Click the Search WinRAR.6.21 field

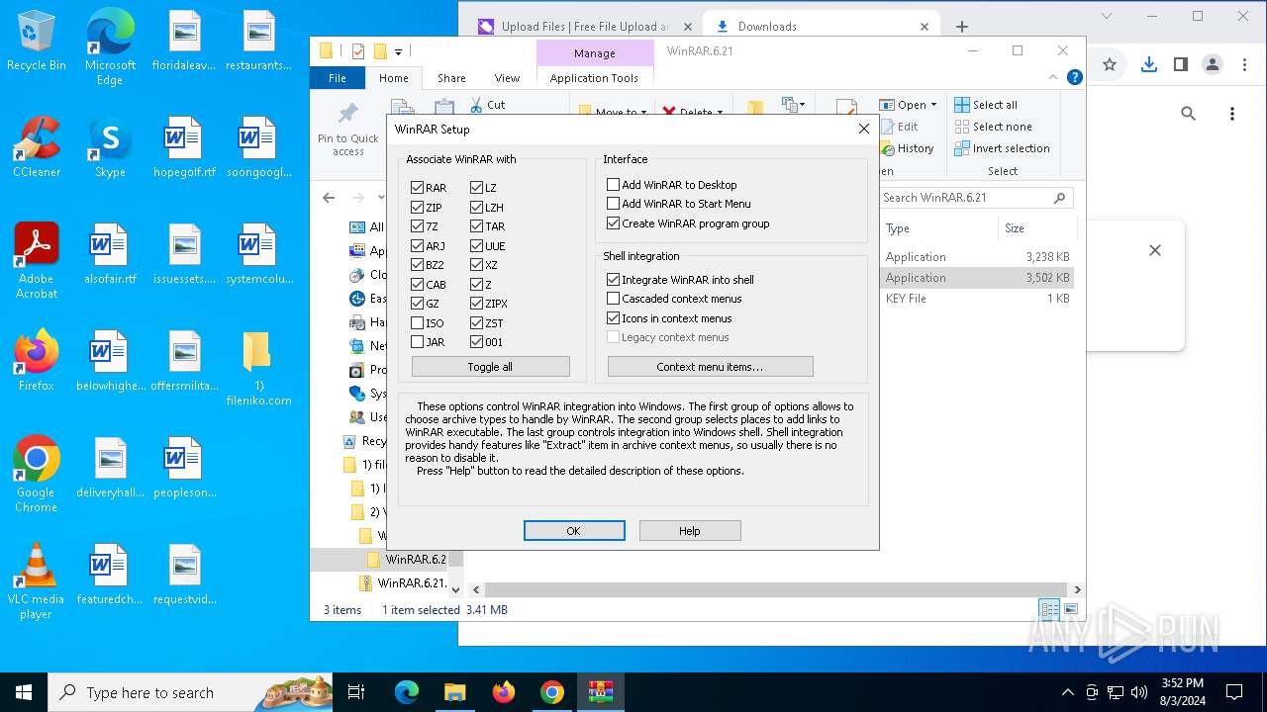[975, 198]
